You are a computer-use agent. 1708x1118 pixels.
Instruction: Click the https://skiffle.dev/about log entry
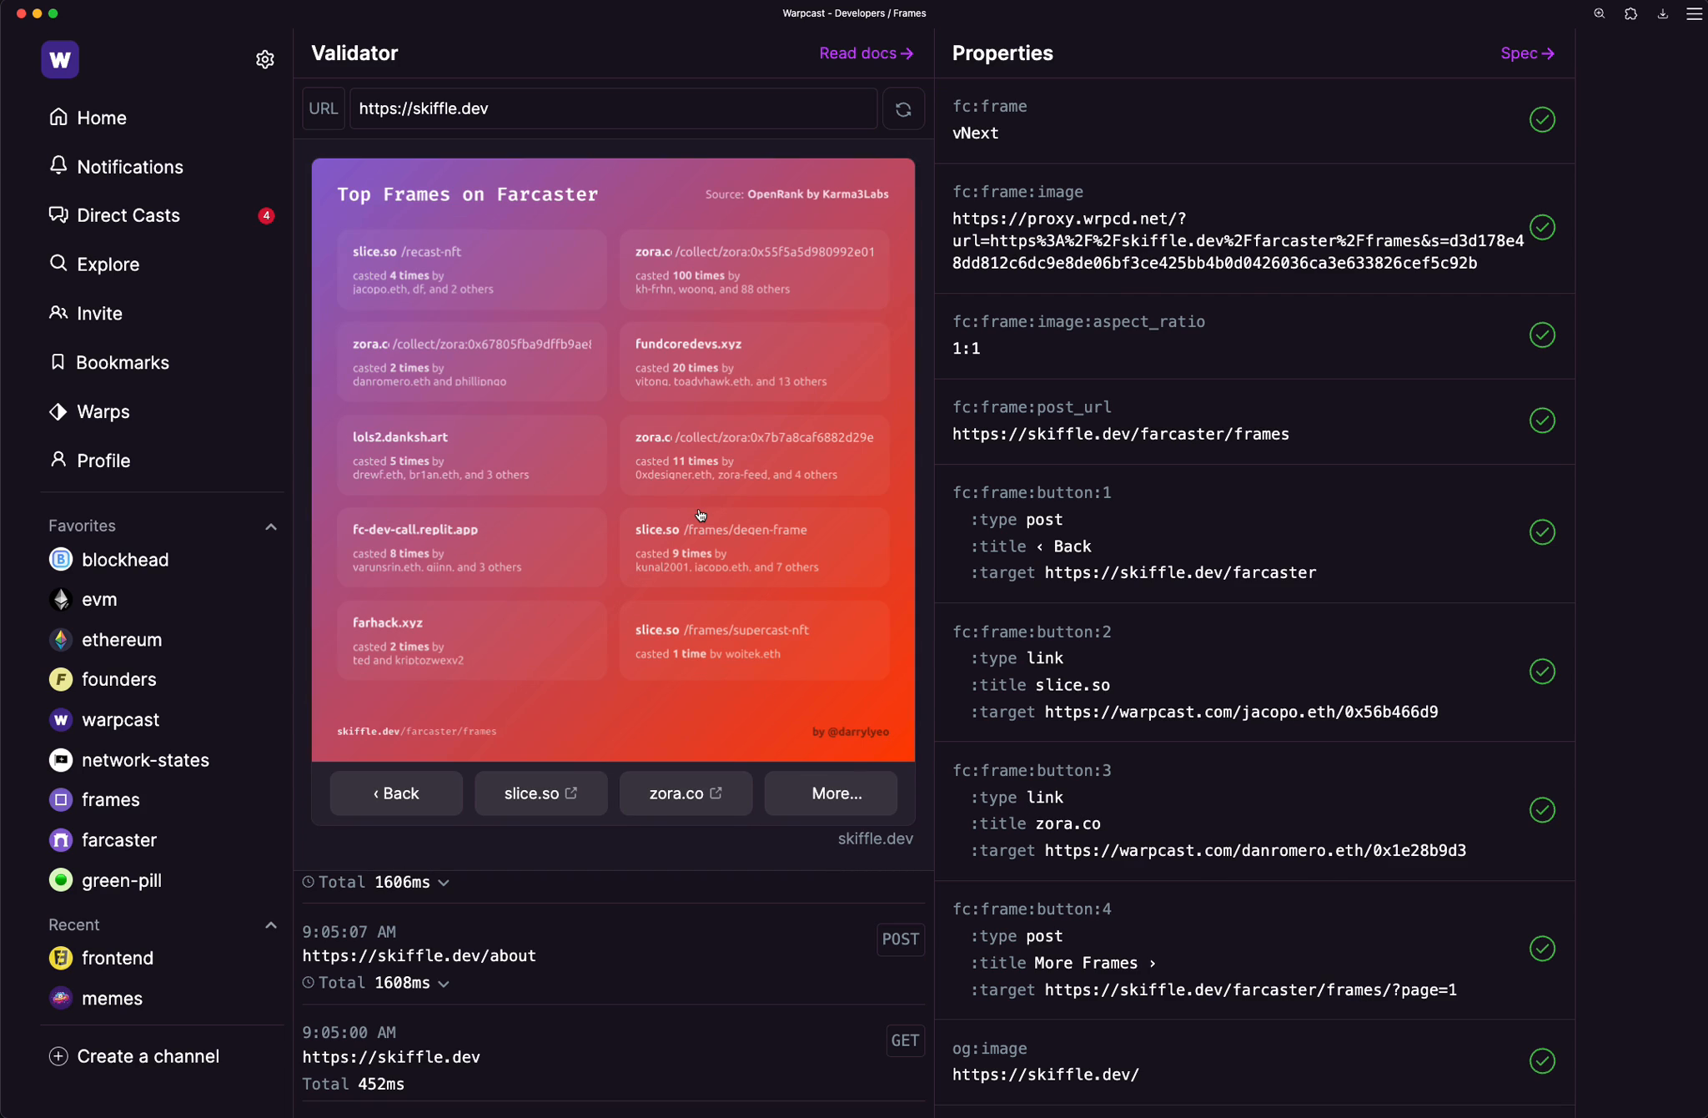pyautogui.click(x=419, y=956)
